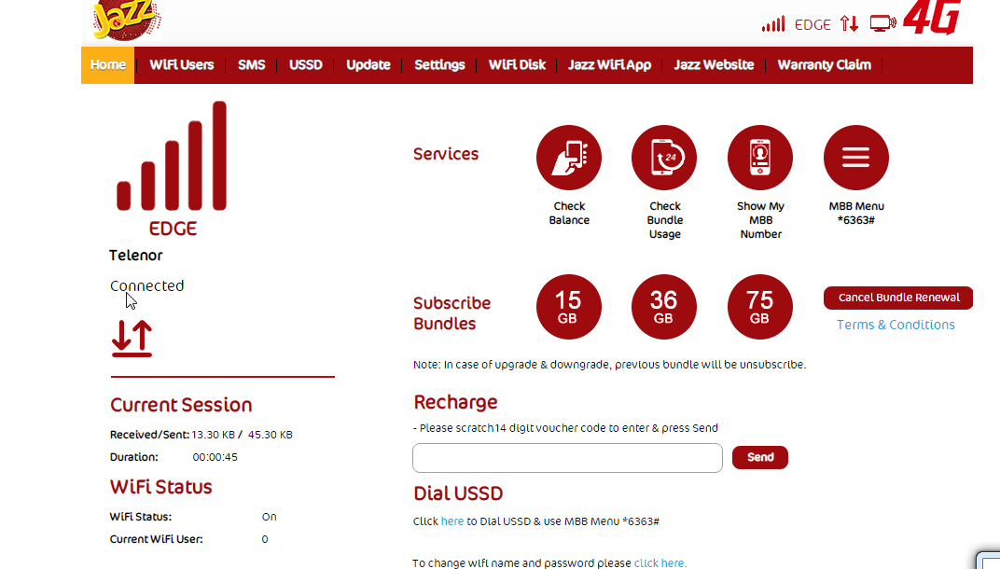
Task: Subscribe to the 36 GB bundle
Action: (x=664, y=307)
